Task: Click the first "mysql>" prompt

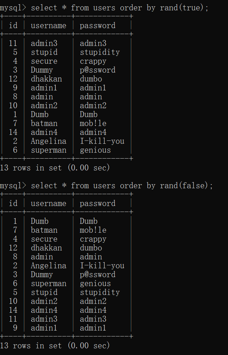Action: pos(13,8)
